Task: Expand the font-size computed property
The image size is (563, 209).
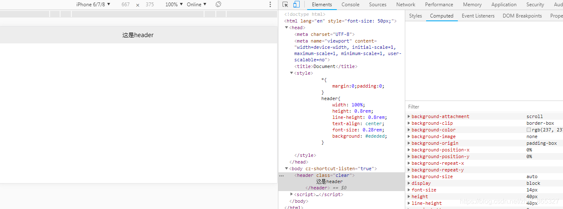Action: [409, 190]
